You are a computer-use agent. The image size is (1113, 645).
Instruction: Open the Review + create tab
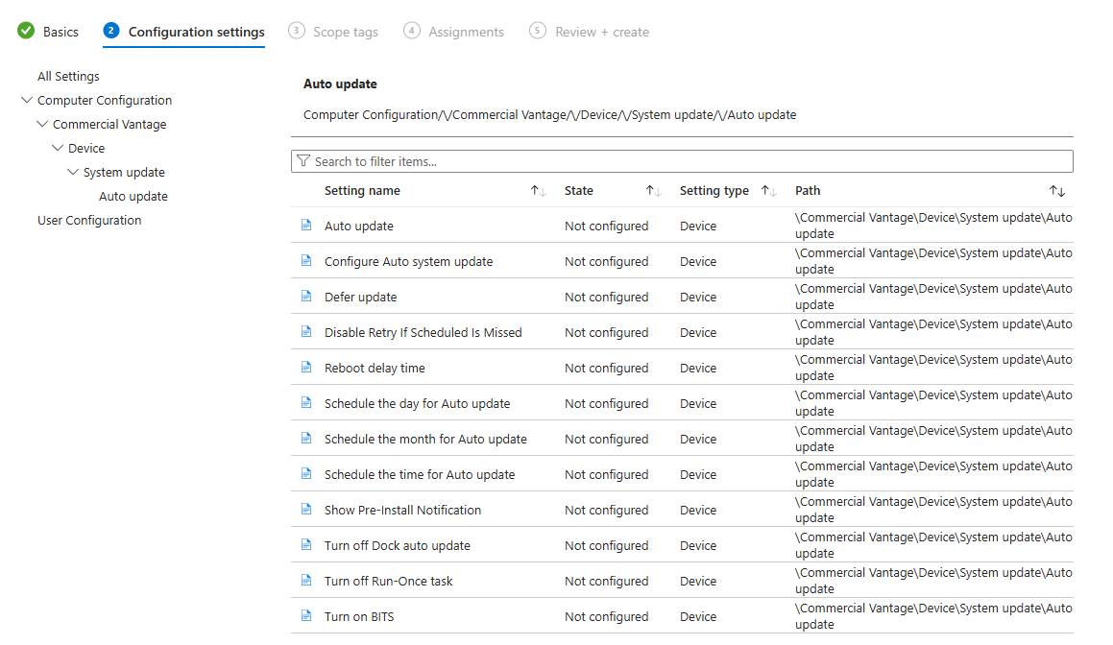pyautogui.click(x=602, y=32)
